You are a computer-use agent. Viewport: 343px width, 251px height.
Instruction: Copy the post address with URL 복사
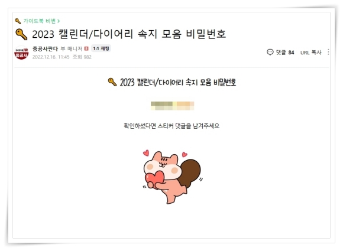(310, 53)
